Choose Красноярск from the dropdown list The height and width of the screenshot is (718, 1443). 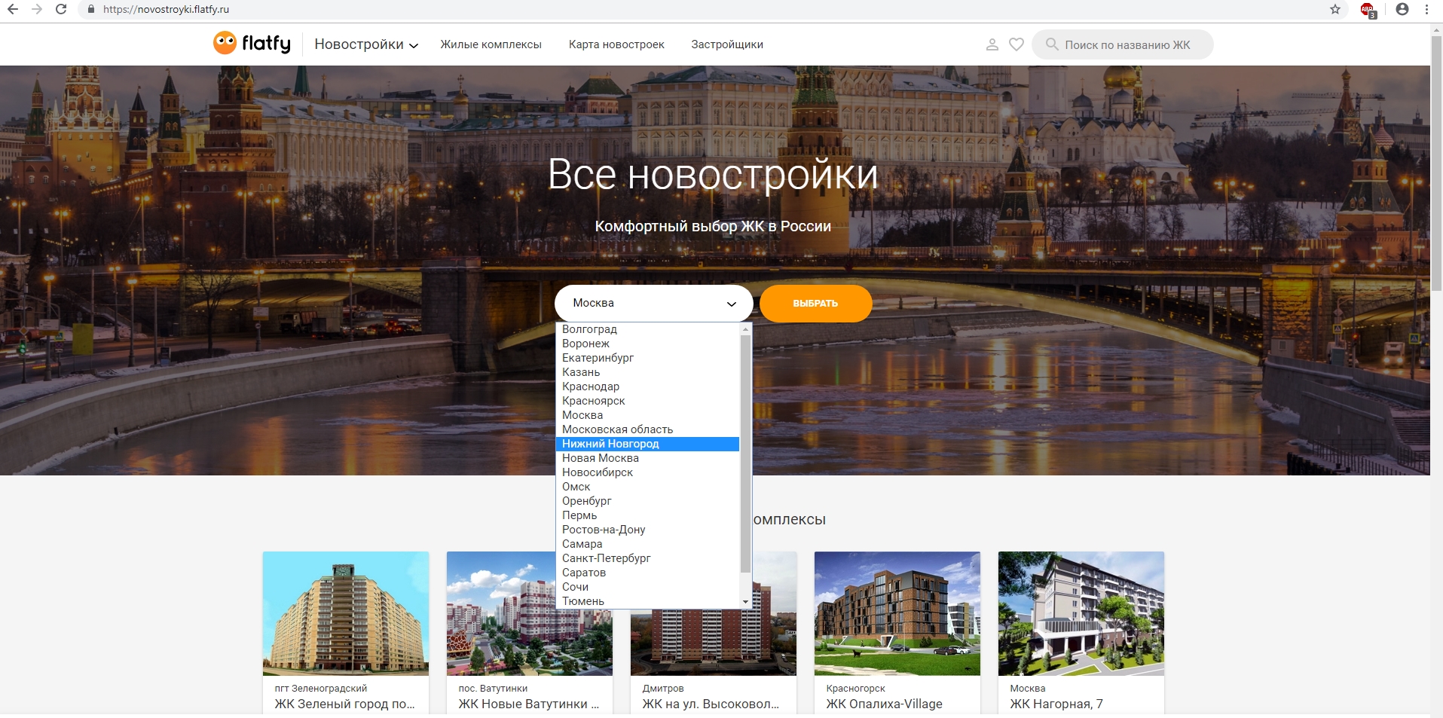648,401
